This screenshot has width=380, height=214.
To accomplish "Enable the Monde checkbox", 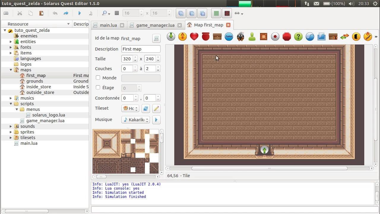I will point(98,78).
